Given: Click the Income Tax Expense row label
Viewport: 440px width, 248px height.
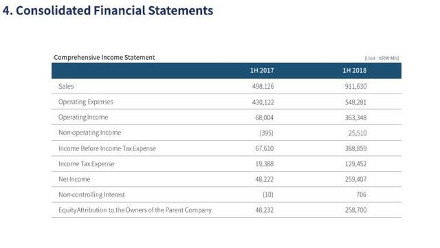Looking at the screenshot, I should tap(87, 164).
